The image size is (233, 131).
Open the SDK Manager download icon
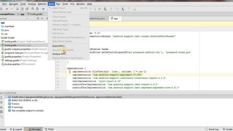coord(123,9)
